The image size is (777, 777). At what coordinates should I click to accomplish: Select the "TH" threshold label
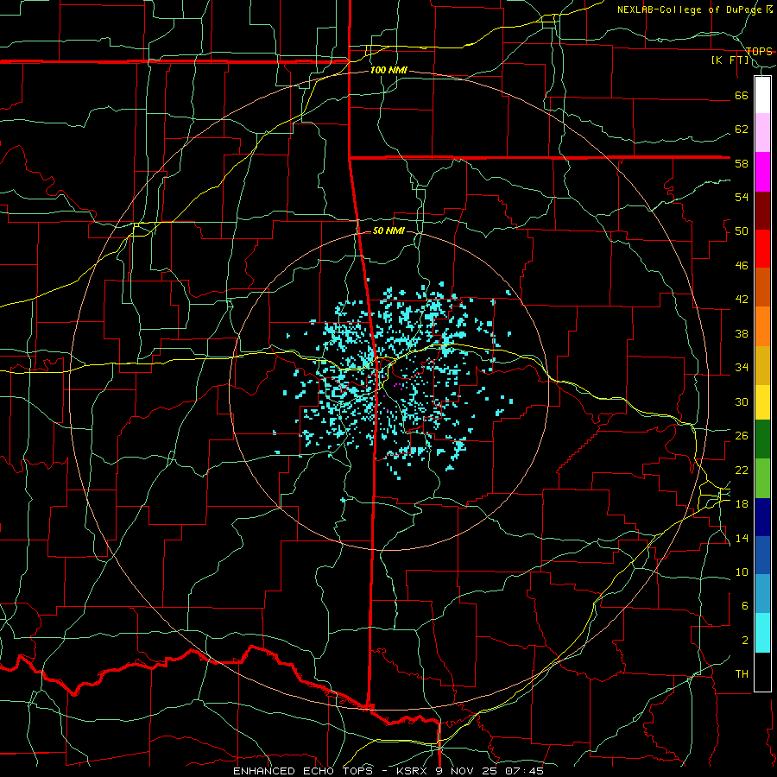point(742,674)
